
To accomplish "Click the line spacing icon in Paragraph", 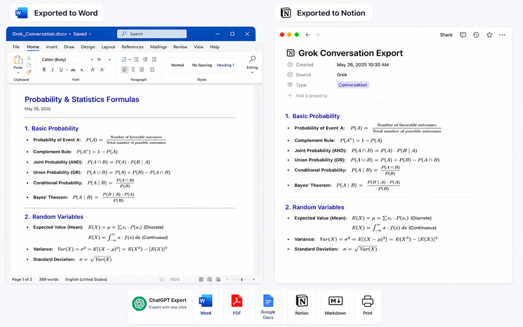I will (x=152, y=70).
